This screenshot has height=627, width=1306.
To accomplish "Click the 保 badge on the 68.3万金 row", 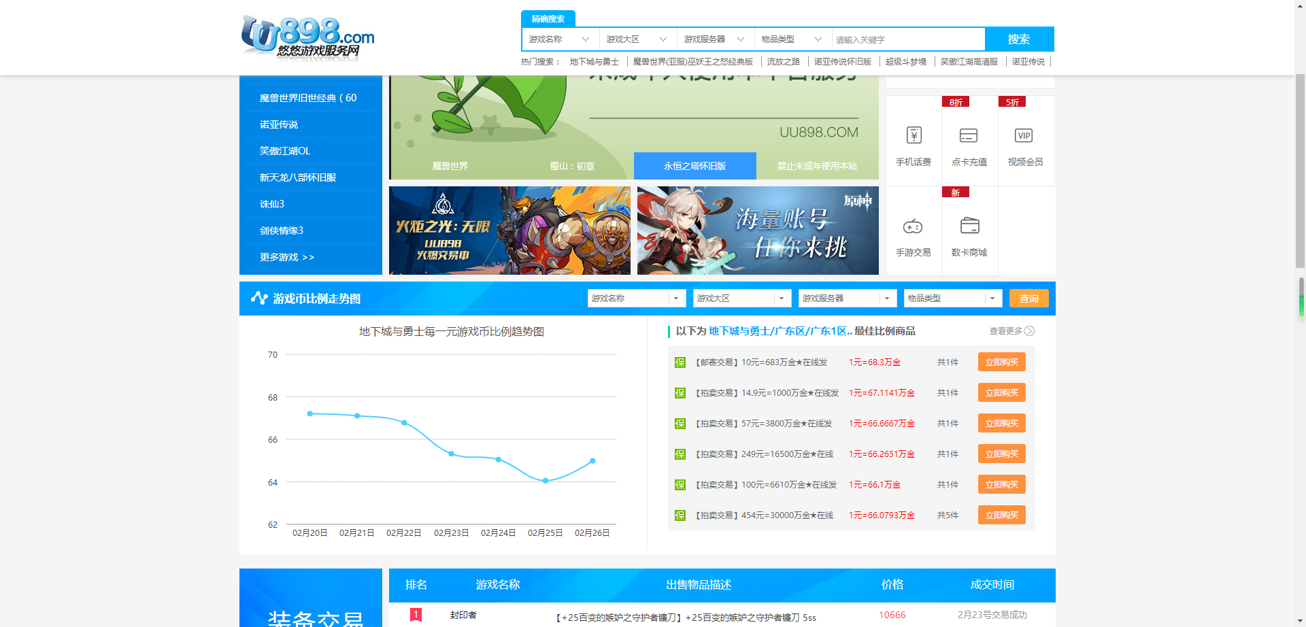I will coord(680,362).
